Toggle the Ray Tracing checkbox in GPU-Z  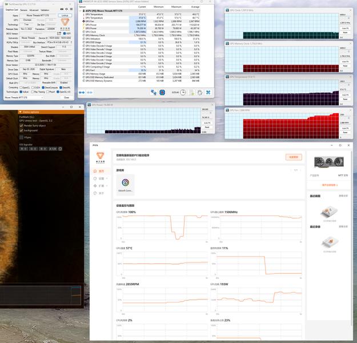point(33,92)
